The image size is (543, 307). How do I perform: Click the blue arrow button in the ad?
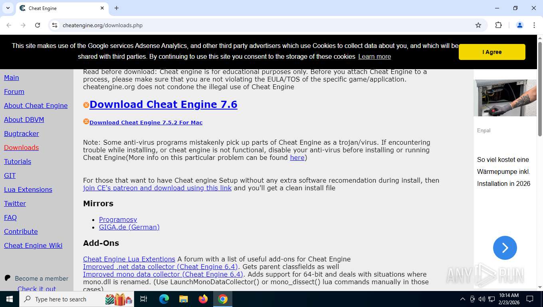pyautogui.click(x=505, y=248)
